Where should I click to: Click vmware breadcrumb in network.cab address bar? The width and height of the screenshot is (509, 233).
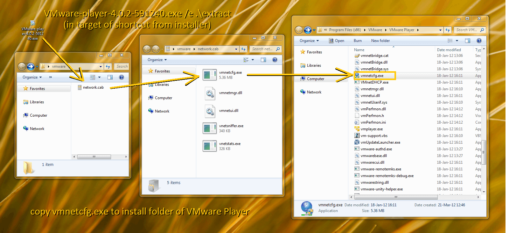[x=184, y=49]
